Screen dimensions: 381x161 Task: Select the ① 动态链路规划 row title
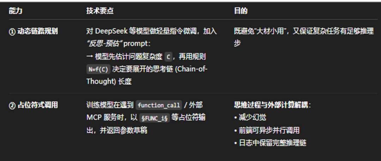click(x=33, y=32)
